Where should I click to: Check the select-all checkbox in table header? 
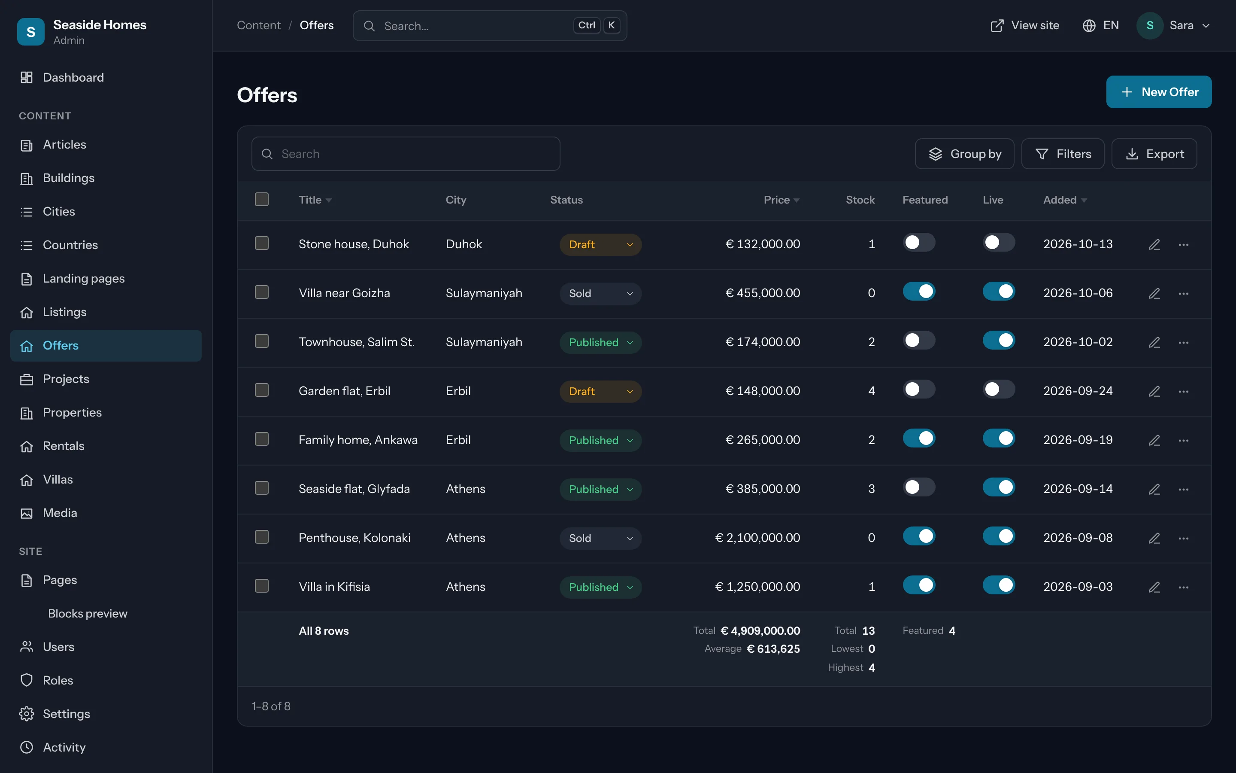[261, 199]
